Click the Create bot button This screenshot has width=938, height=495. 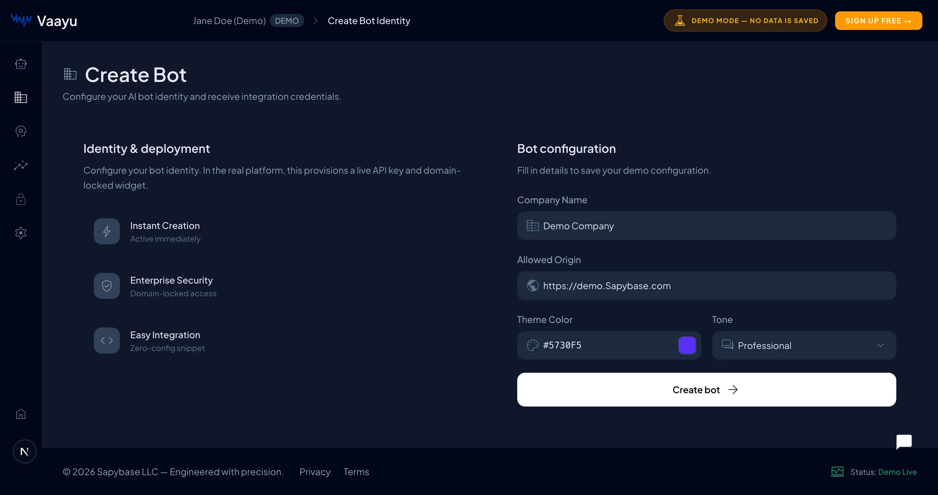706,390
